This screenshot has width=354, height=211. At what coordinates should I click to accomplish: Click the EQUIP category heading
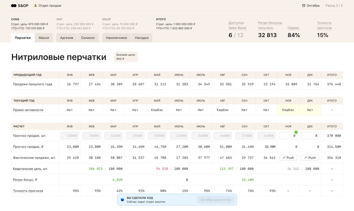107,19
